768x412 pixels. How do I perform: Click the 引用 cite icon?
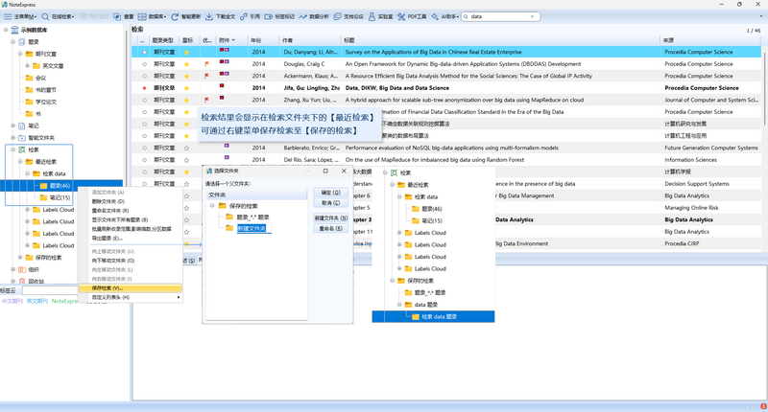(x=244, y=16)
